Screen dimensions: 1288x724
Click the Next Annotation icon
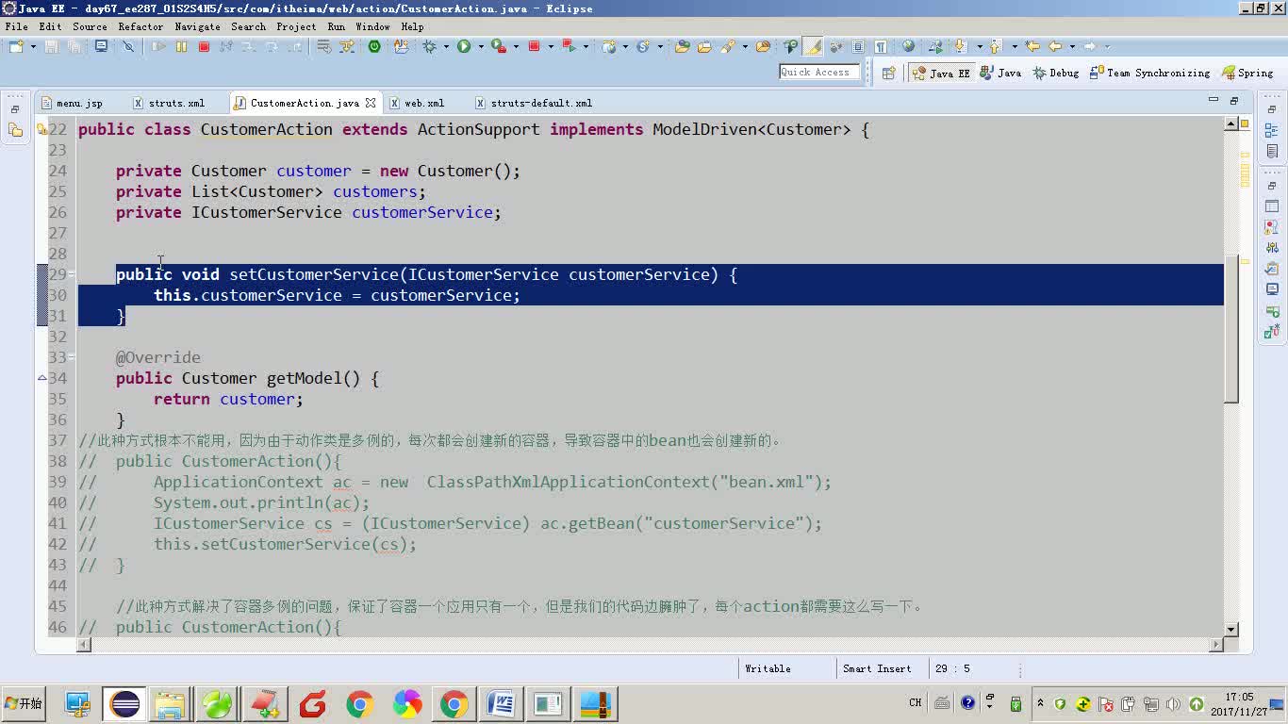962,46
